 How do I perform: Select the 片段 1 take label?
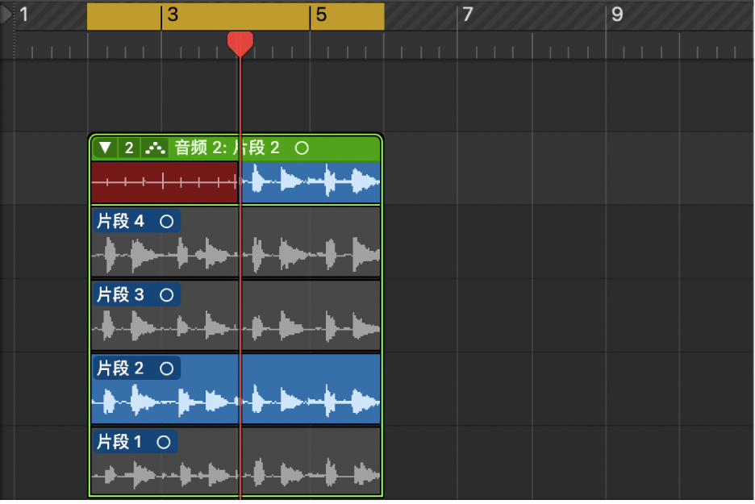pyautogui.click(x=119, y=441)
